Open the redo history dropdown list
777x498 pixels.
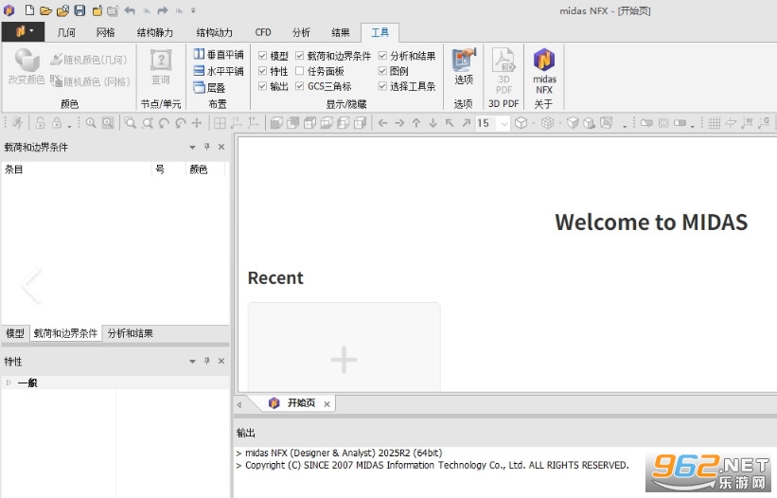179,10
